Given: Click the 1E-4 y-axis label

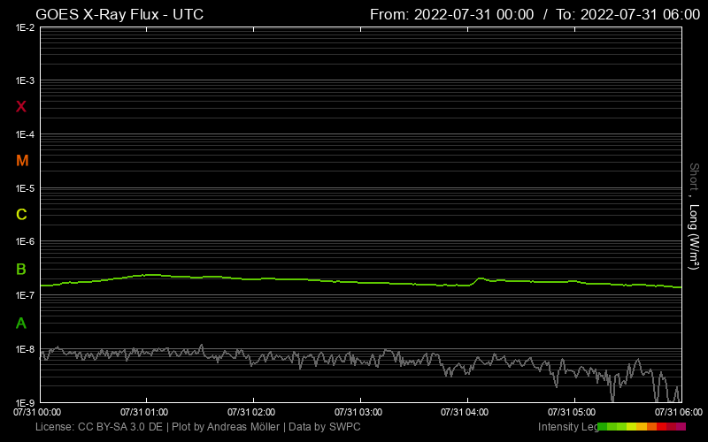Looking at the screenshot, I should [25, 134].
